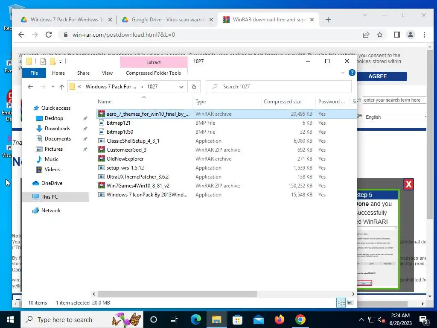This screenshot has height=328, width=437.
Task: Switch to Google Drive Virus scan tab
Action: pyautogui.click(x=168, y=20)
